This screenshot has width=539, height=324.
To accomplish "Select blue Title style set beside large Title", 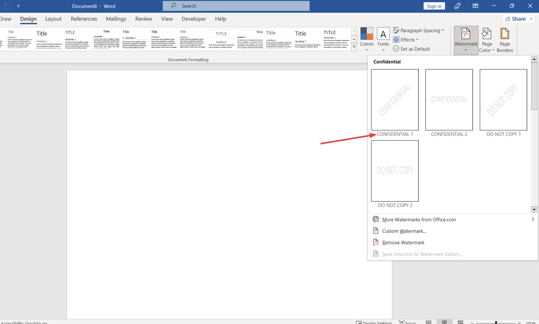I will [x=279, y=39].
